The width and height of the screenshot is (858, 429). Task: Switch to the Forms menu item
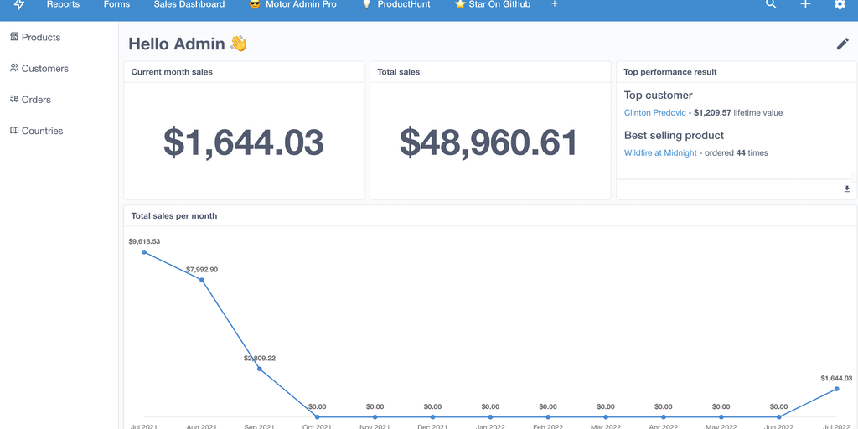click(116, 5)
